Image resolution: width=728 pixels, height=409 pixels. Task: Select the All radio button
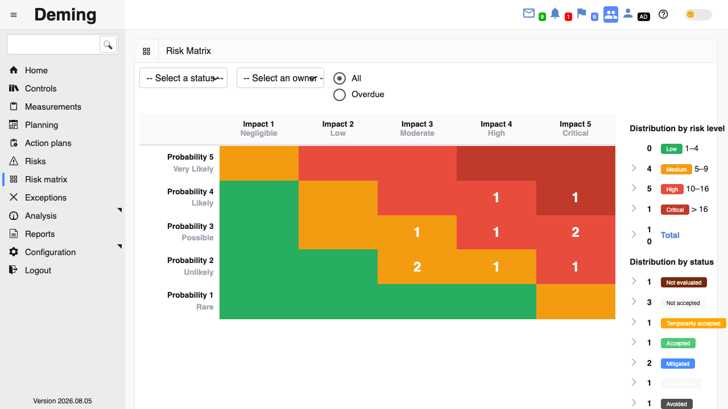click(x=340, y=78)
